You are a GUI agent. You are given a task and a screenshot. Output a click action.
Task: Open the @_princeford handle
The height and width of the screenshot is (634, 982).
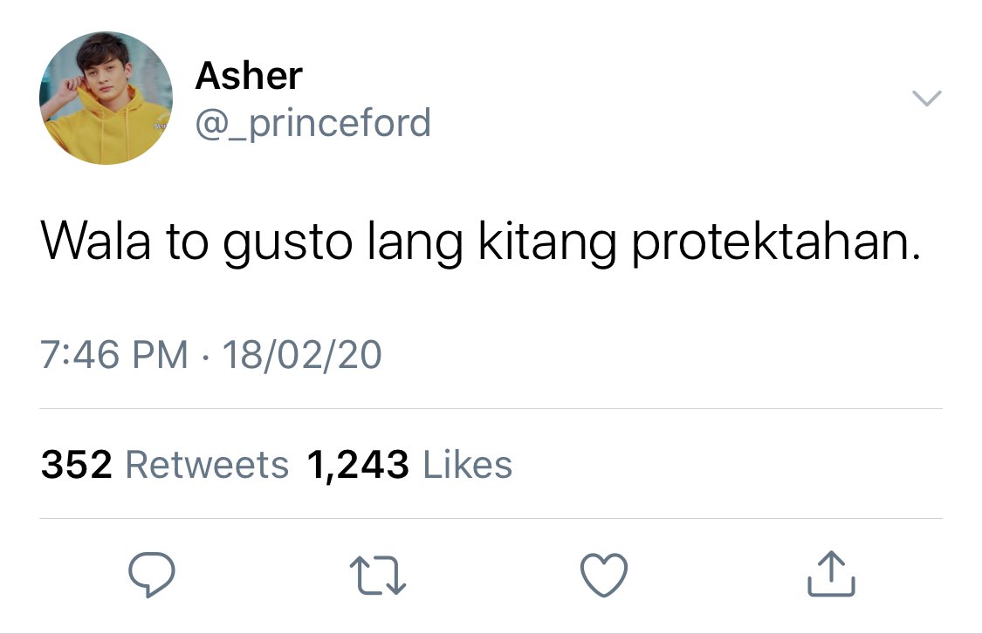313,123
